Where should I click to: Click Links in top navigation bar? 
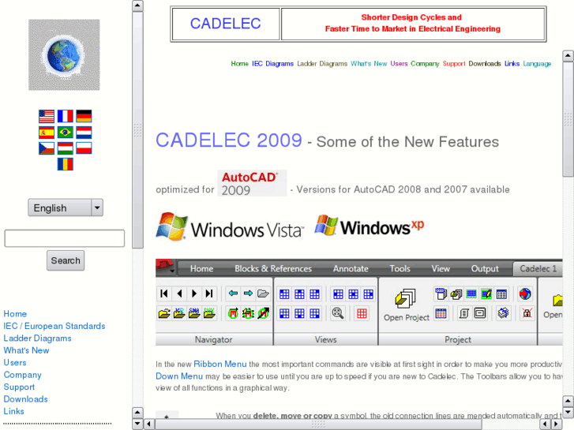[512, 64]
